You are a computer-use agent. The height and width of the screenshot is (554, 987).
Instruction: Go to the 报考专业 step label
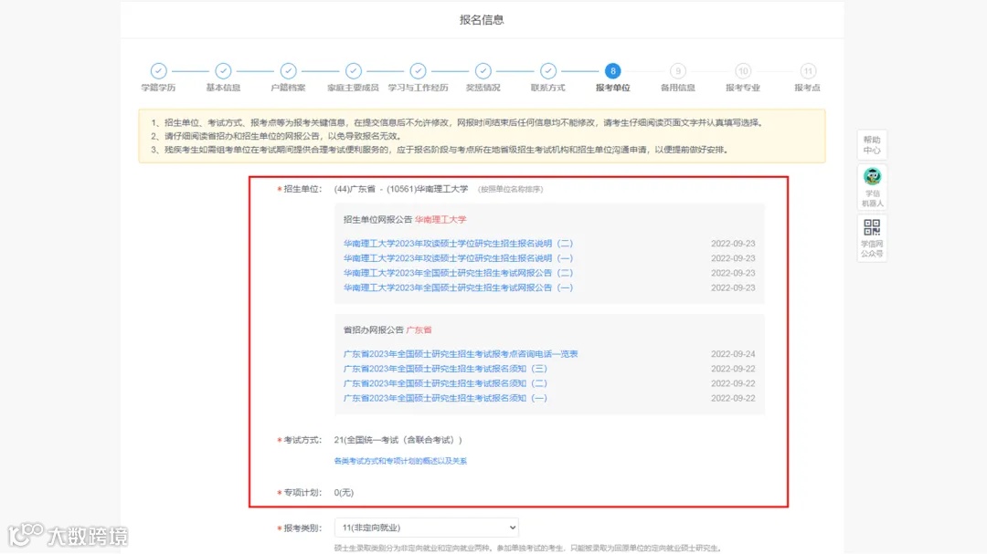click(x=743, y=88)
